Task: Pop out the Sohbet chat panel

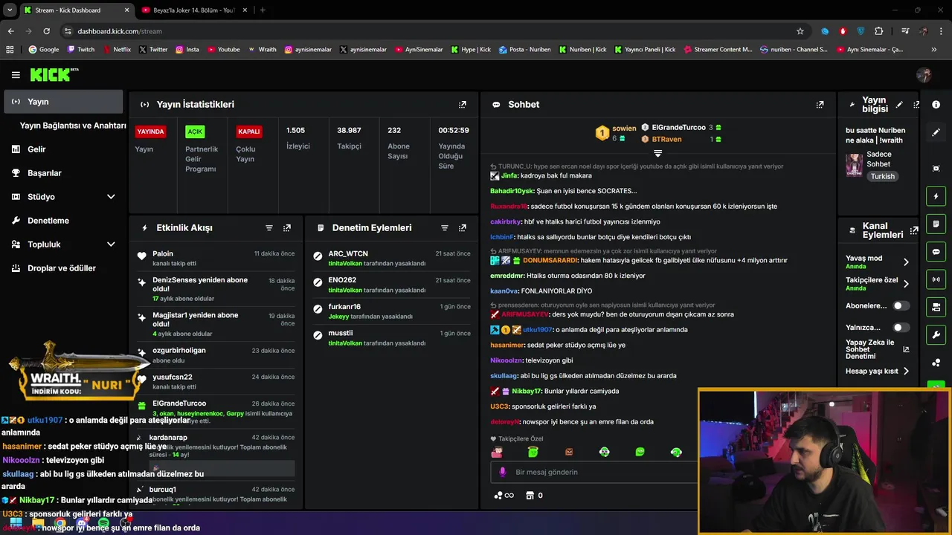Action: point(820,105)
